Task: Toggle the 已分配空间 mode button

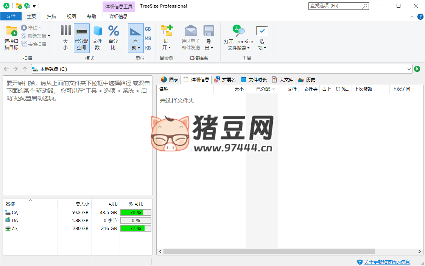Action: tap(81, 38)
